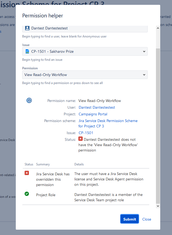Select the CP-1501 - Sakharov Prize issue field
The width and height of the screenshot is (172, 235).
coord(85,51)
